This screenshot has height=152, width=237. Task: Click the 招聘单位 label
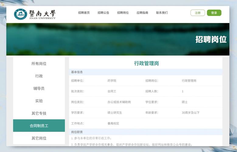[x=78, y=81]
